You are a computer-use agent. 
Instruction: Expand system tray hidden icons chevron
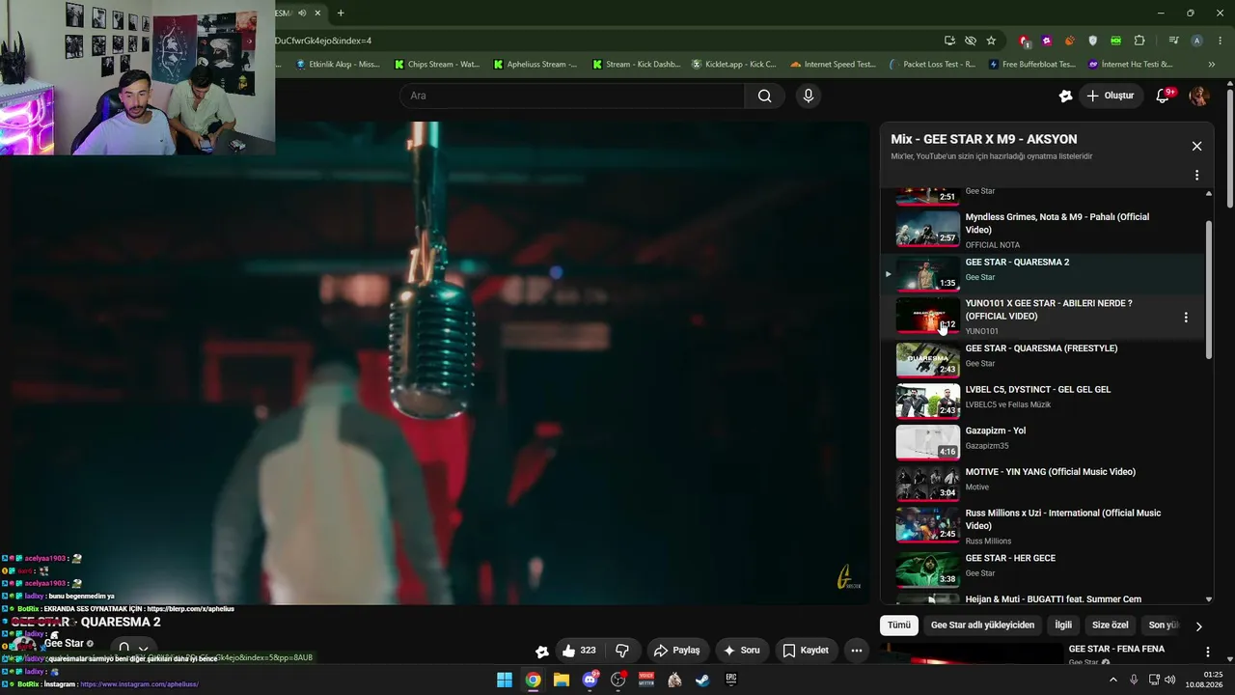[1113, 680]
